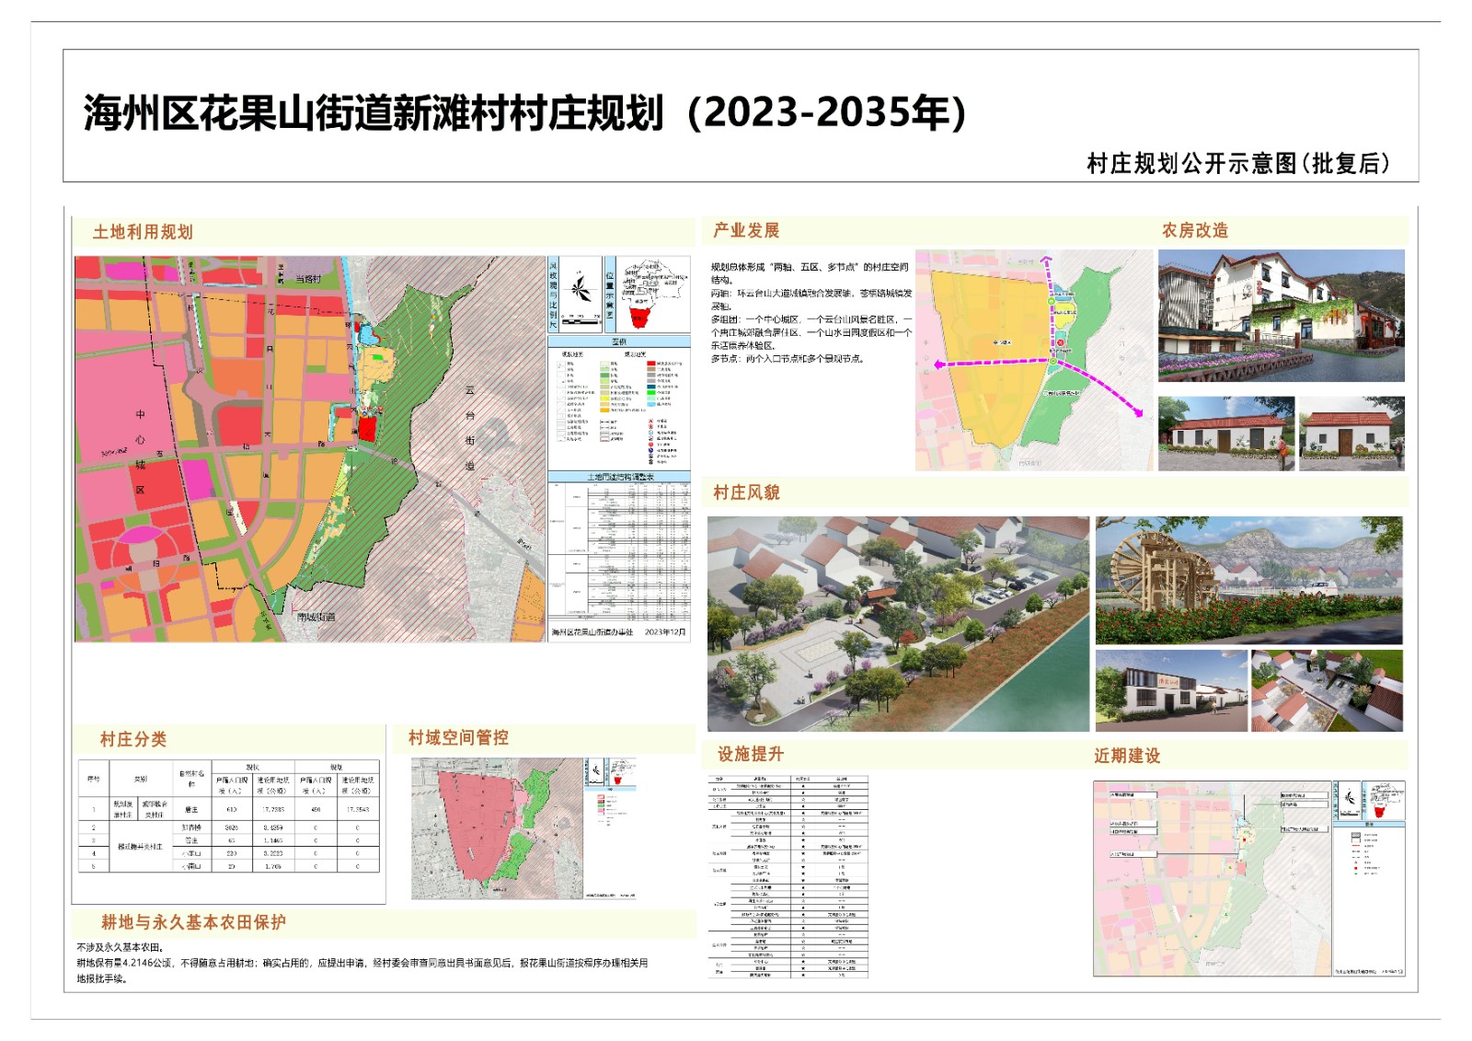Click the 耕地与永久基本农田保护 heading
1472x1041 pixels.
click(193, 922)
